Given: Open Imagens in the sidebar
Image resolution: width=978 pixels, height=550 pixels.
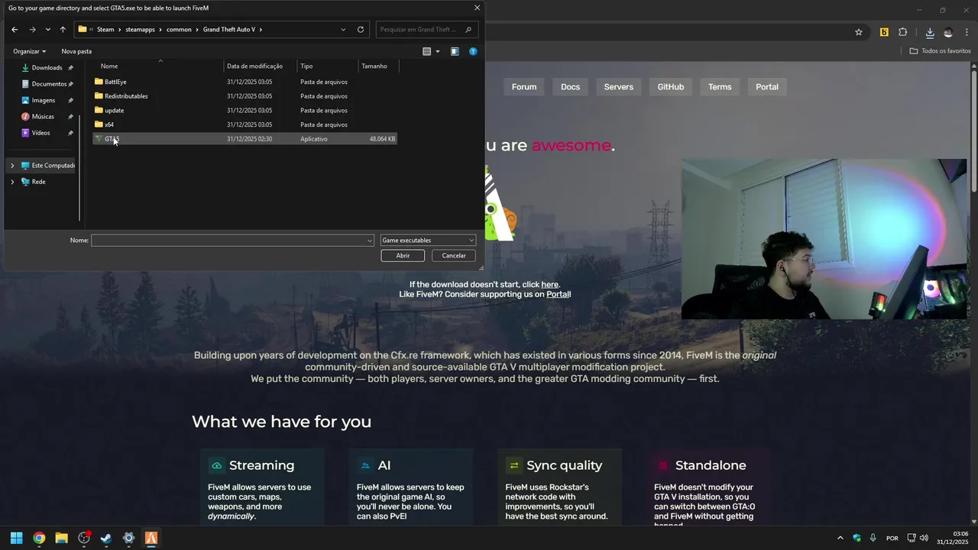Looking at the screenshot, I should coord(44,100).
